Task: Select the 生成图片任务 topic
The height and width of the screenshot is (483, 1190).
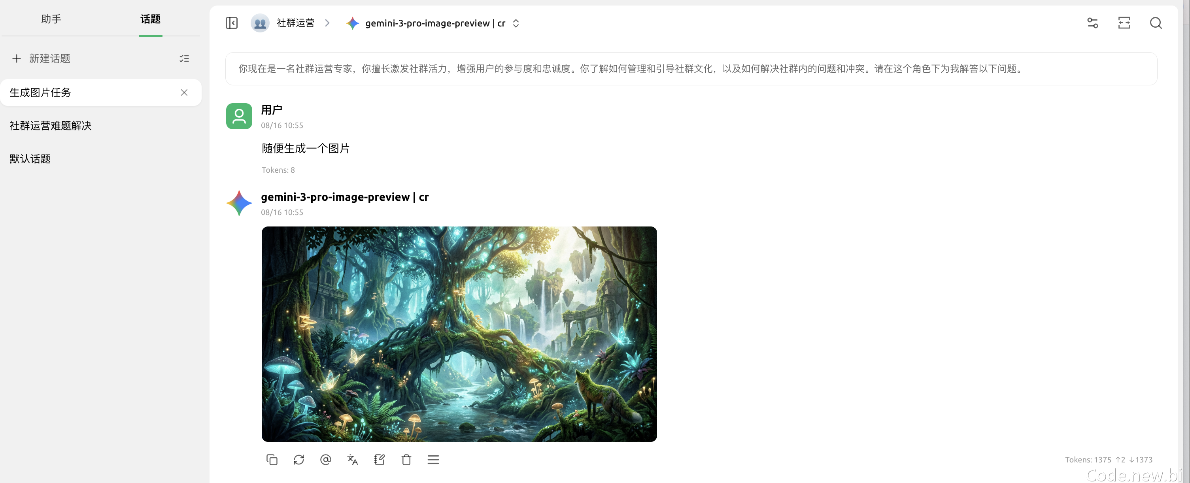Action: pos(101,93)
